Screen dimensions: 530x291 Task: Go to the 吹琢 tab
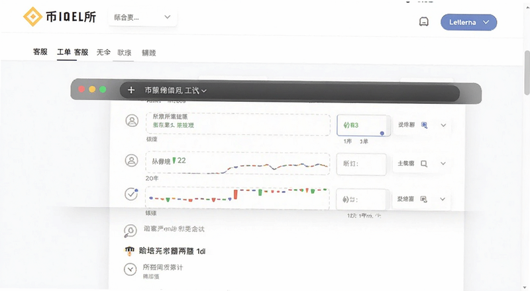click(124, 53)
